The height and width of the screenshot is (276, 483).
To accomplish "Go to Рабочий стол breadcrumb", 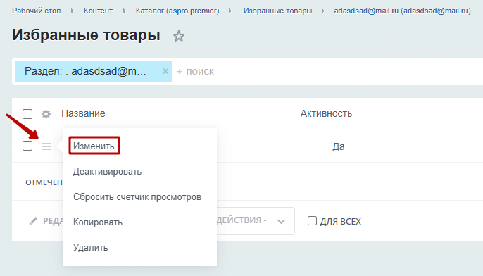I will pos(37,11).
